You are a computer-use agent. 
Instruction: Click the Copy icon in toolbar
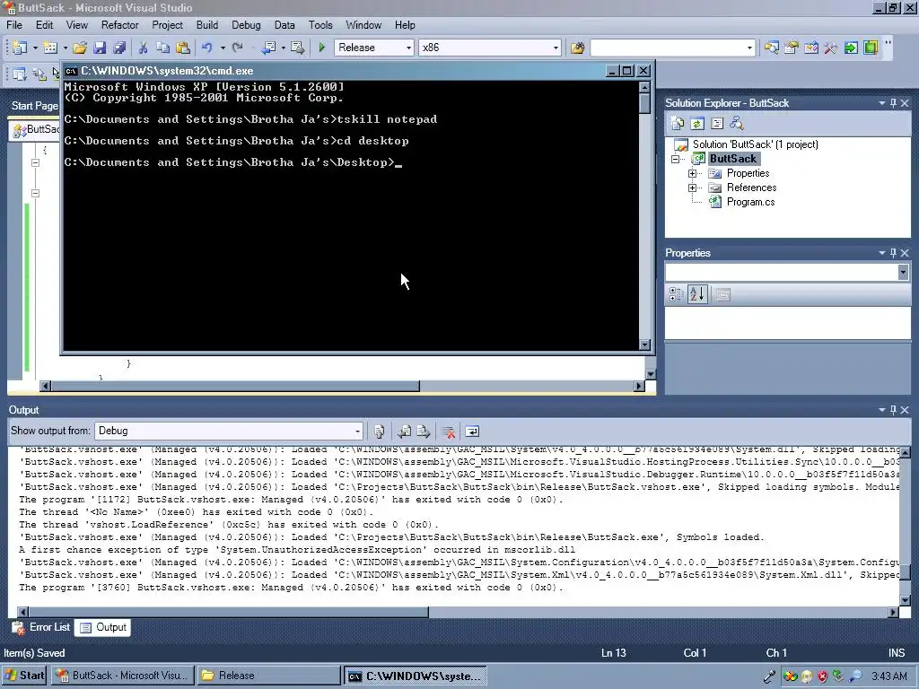click(x=163, y=48)
